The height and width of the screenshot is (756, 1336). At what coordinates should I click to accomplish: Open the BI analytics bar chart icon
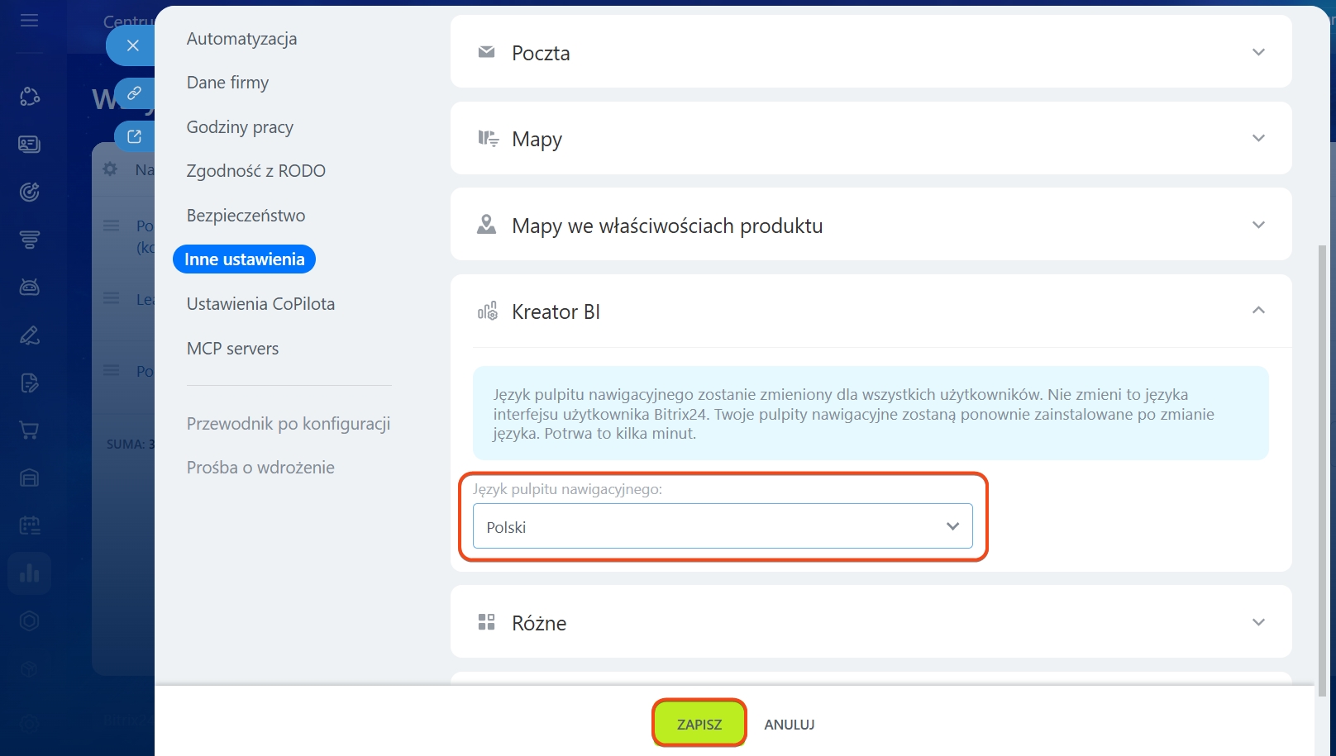click(x=30, y=573)
